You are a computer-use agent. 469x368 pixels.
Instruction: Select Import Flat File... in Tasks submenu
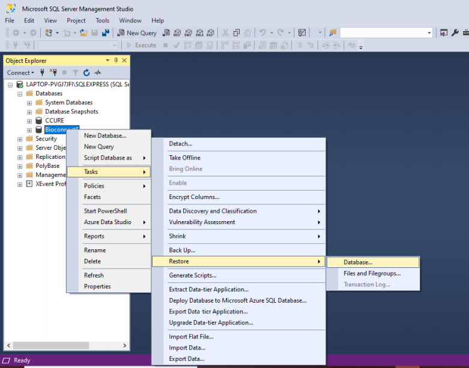pos(238,336)
